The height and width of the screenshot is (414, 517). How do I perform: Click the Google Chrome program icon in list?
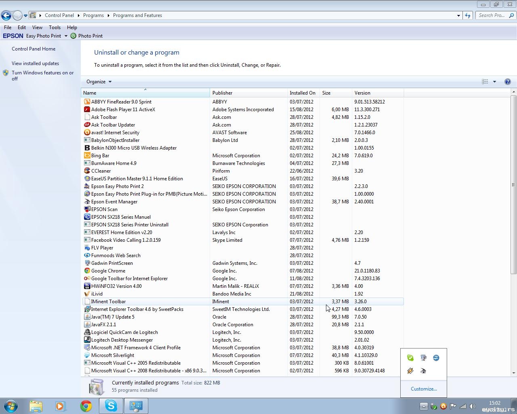[87, 271]
